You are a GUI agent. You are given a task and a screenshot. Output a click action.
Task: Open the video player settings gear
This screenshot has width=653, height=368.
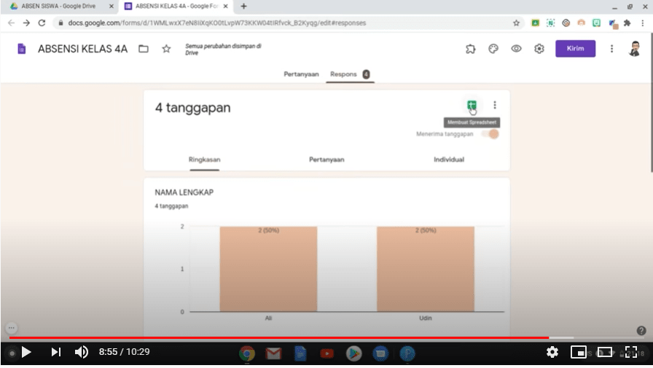552,352
